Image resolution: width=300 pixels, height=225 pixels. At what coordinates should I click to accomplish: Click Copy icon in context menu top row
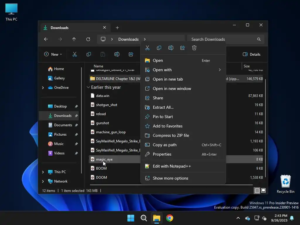pos(159,48)
